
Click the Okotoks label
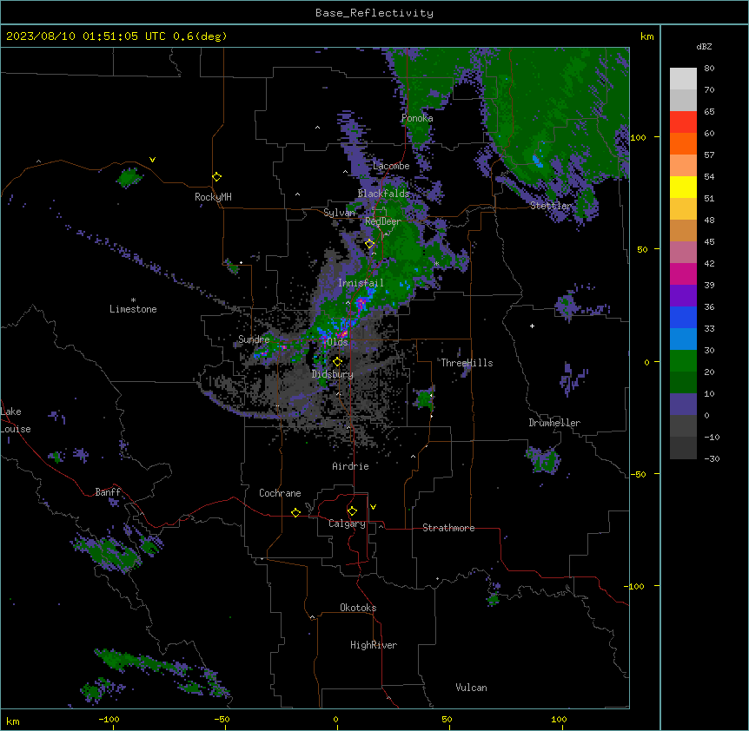point(358,608)
